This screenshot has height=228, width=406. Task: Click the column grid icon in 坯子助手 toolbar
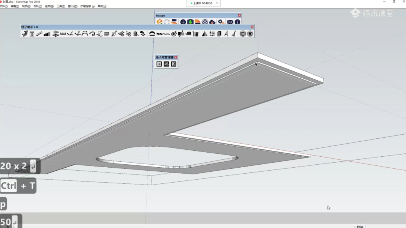(32, 34)
